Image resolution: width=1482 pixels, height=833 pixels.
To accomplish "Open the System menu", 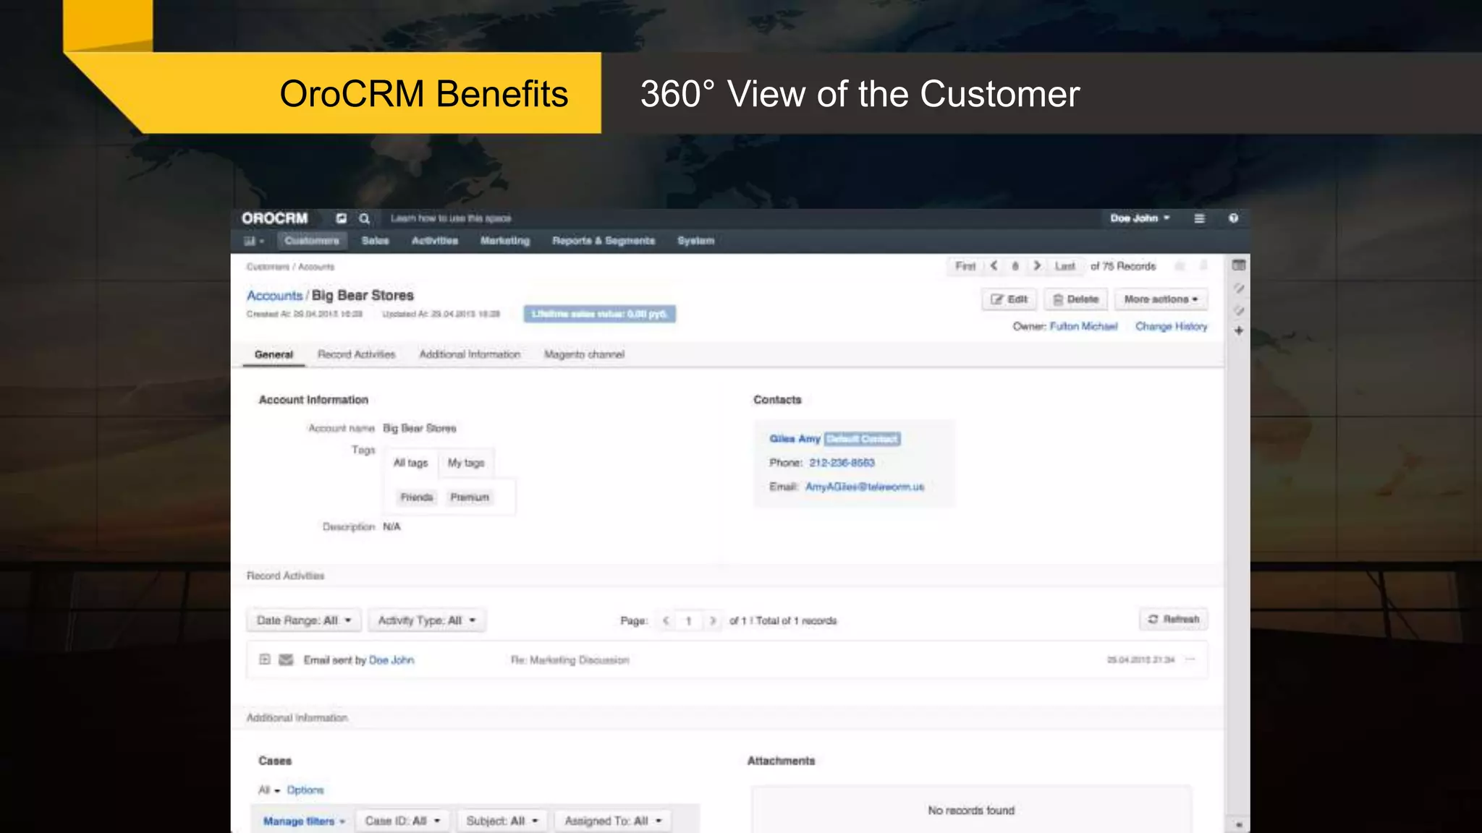I will 696,241.
